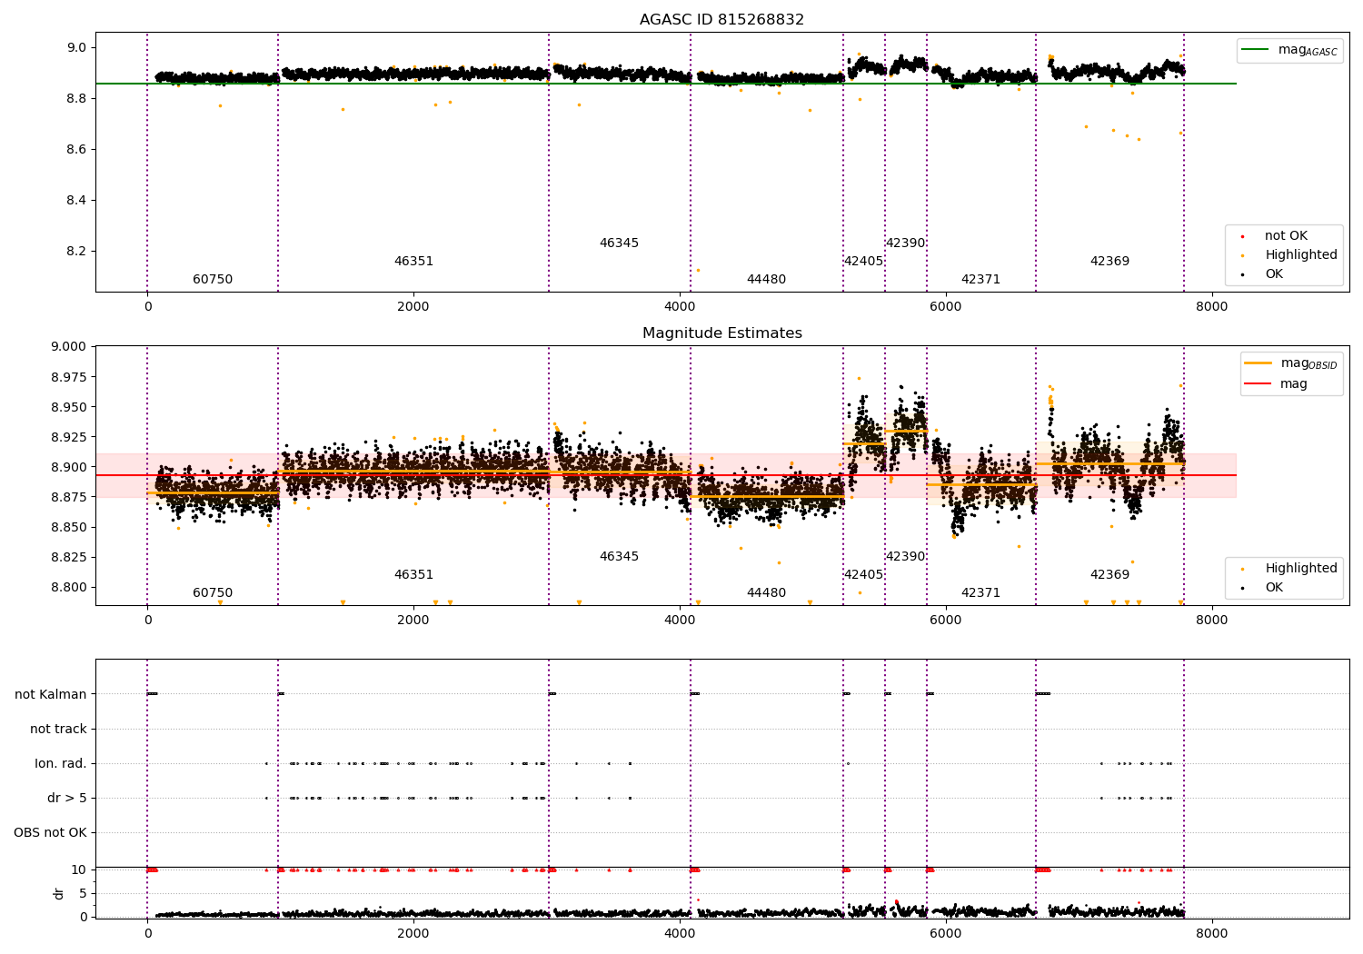Click the 8.900 y-axis tick label
The width and height of the screenshot is (1363, 954).
[69, 467]
